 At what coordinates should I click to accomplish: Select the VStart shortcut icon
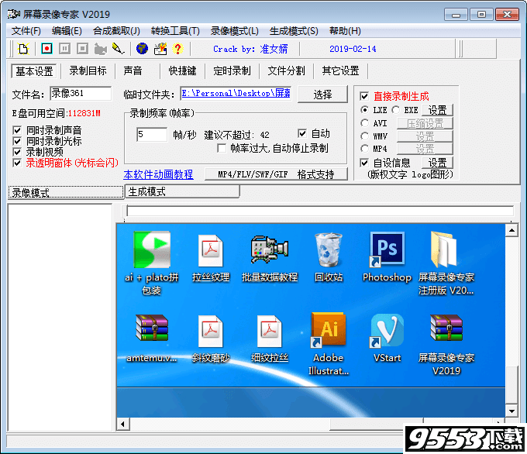coord(387,330)
